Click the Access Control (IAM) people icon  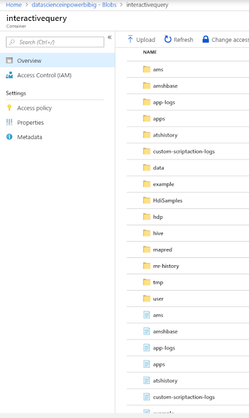[9, 75]
